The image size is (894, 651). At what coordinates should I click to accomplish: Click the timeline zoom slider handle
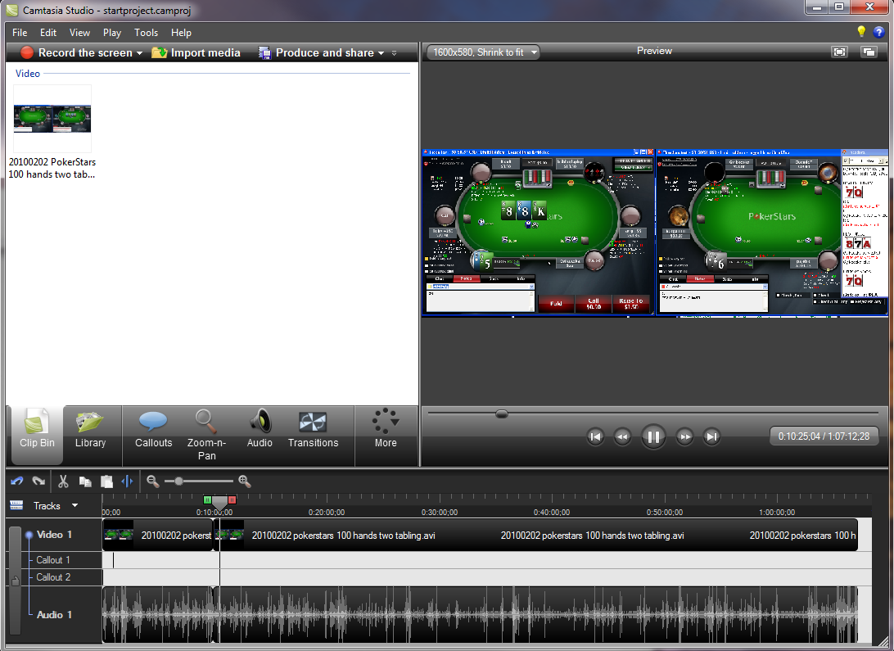(x=179, y=481)
